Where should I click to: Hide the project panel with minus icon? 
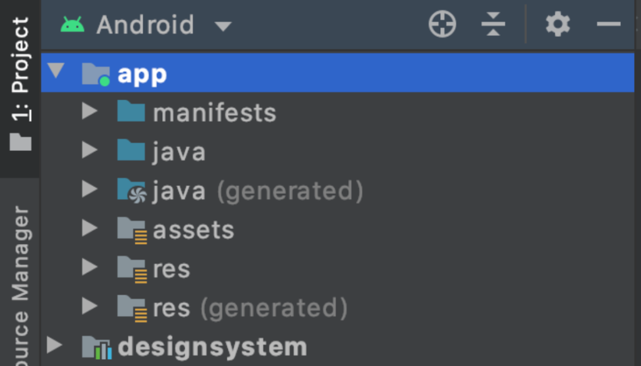pyautogui.click(x=608, y=24)
